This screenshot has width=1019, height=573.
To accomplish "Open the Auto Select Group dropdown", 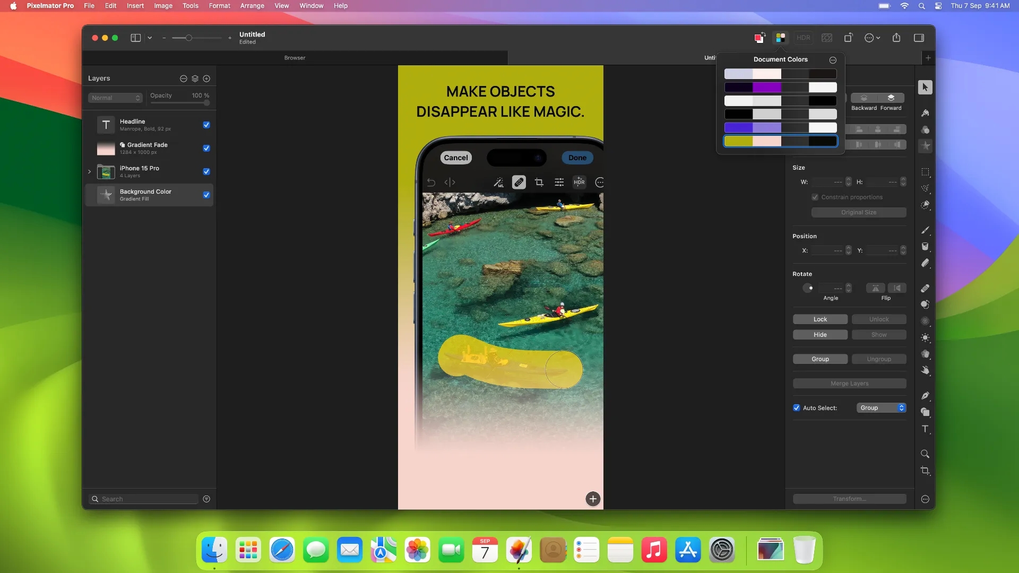I will 880,407.
